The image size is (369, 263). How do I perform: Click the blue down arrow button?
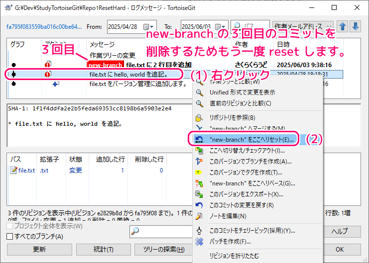[356, 26]
